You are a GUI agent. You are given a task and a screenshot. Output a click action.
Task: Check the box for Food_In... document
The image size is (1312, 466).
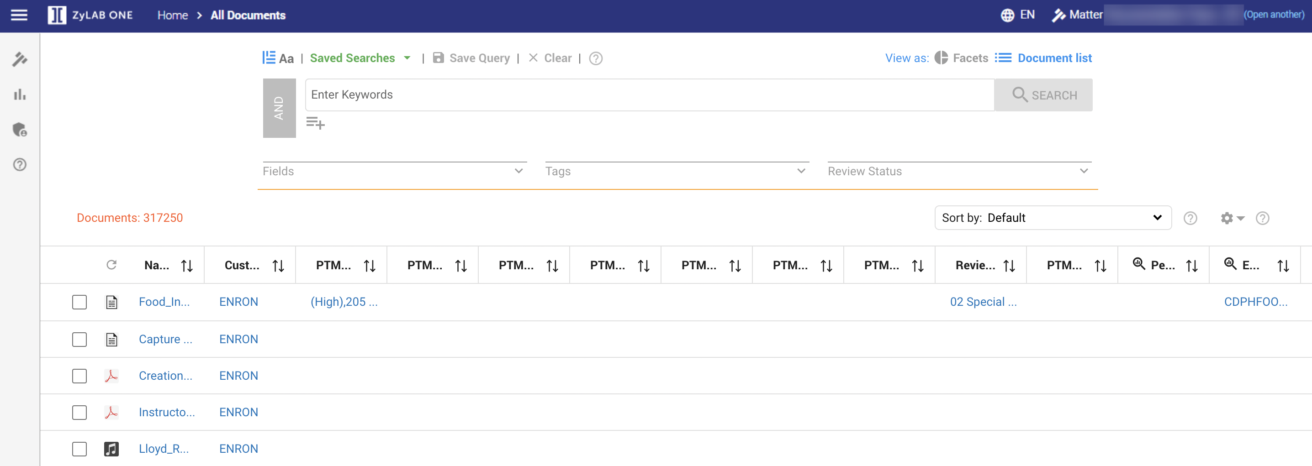click(79, 302)
